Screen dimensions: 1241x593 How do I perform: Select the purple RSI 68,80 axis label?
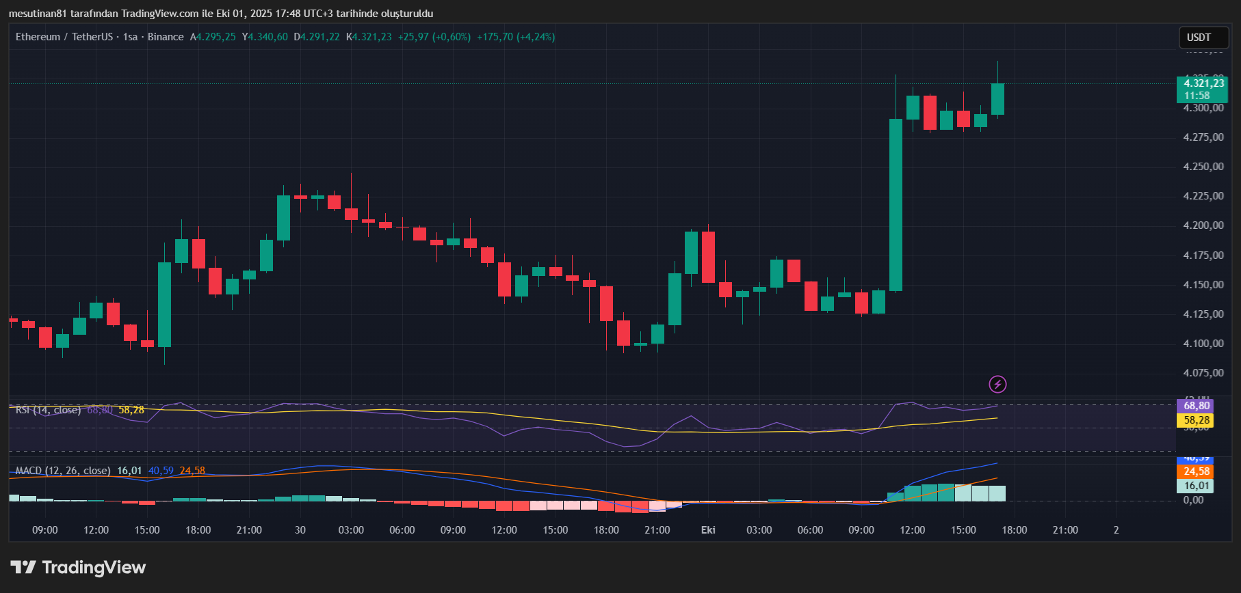(1194, 406)
